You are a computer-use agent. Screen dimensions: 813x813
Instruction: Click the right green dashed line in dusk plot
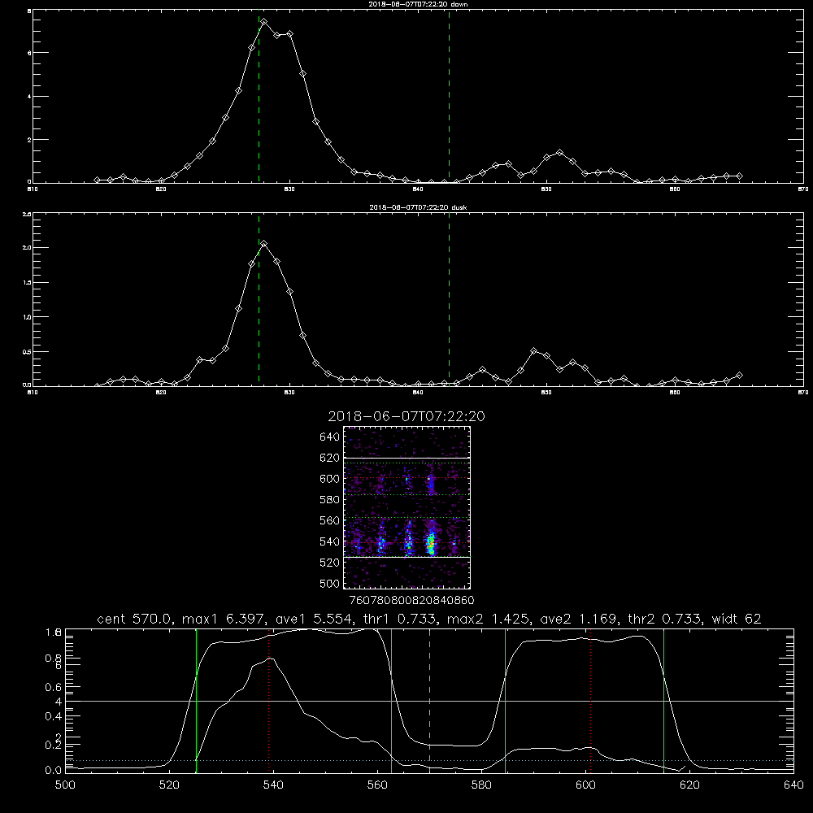pyautogui.click(x=449, y=300)
